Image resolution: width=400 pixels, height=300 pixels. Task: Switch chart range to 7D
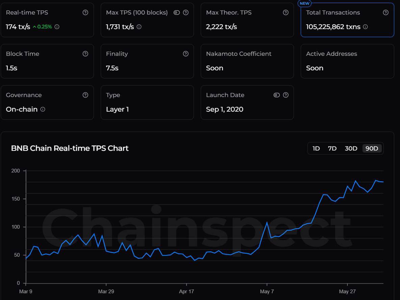point(332,148)
